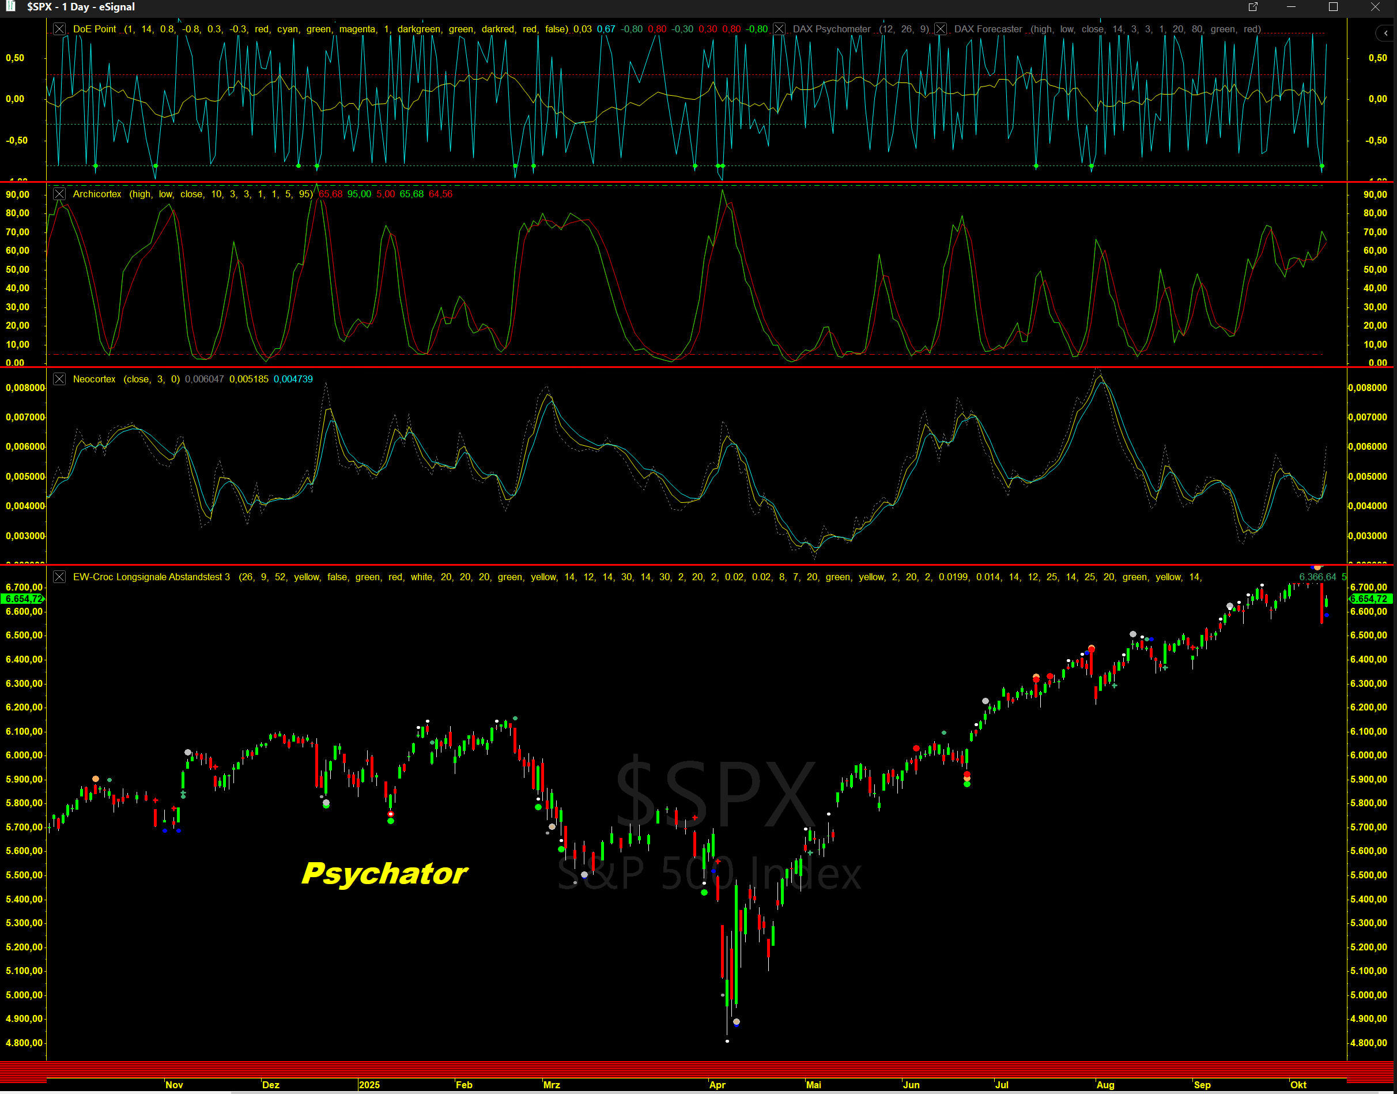The image size is (1397, 1094).
Task: Expand the side panel arrow at right edge
Action: tap(1385, 33)
